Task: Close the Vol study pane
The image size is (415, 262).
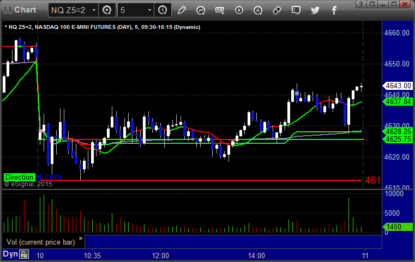Action: [81, 238]
